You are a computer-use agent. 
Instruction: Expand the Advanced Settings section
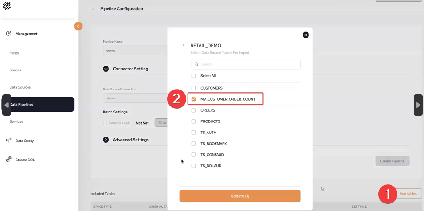106,140
